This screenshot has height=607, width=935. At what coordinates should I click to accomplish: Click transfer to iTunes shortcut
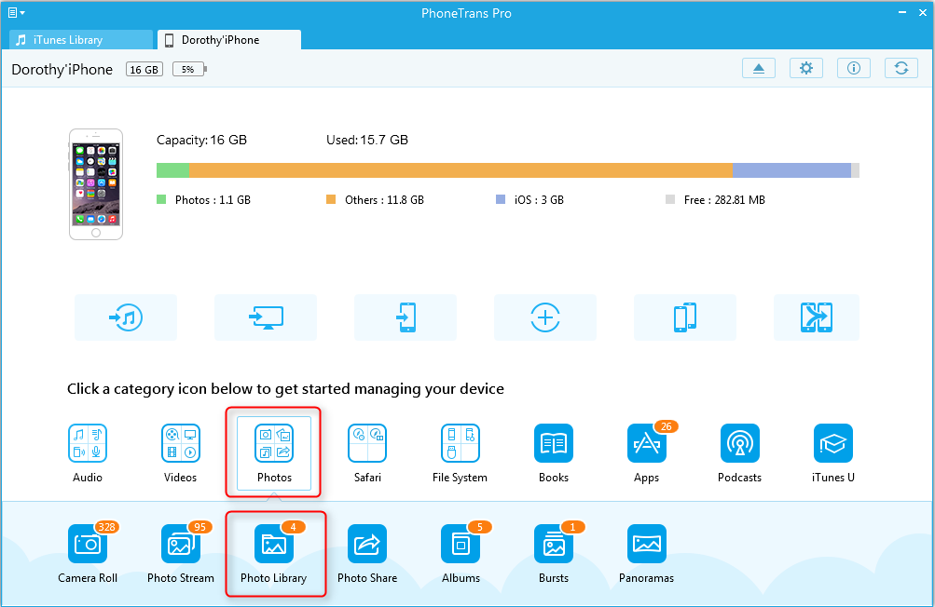point(126,317)
